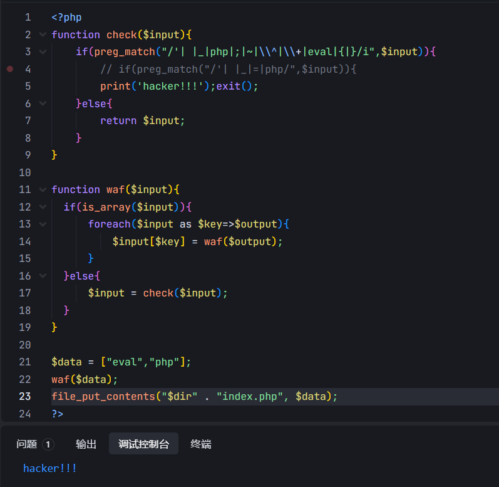Click the "index.php" string on line 23
Screen dimensions: 499x487
click(x=250, y=396)
